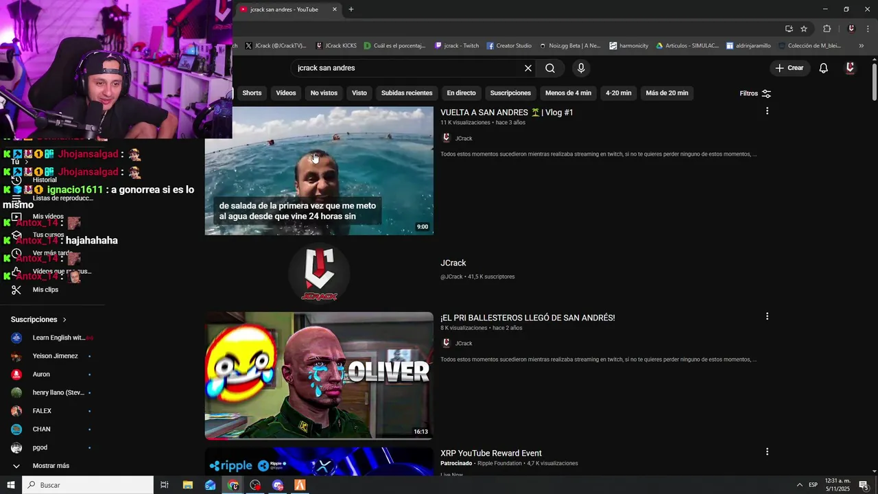Play the OLIVER crying emoji thumbnail
Viewport: 878px width, 494px height.
(x=319, y=376)
